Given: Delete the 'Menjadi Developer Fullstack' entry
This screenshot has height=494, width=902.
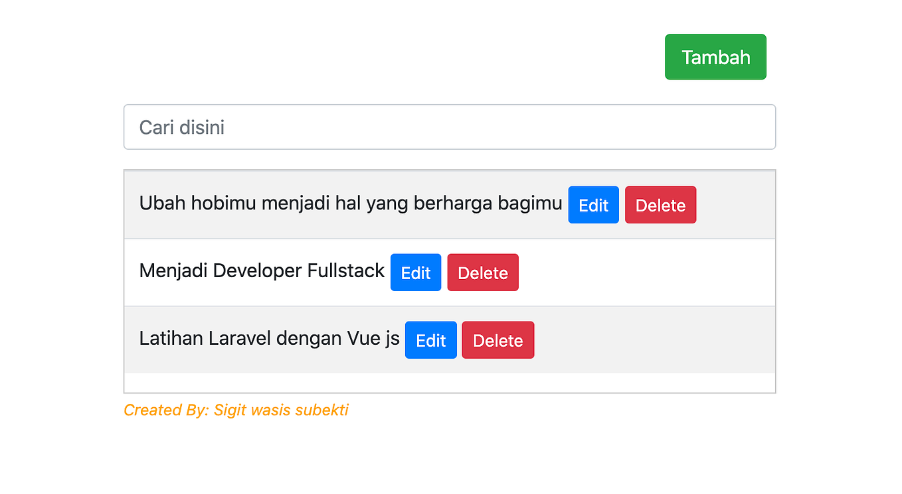Looking at the screenshot, I should coord(483,273).
